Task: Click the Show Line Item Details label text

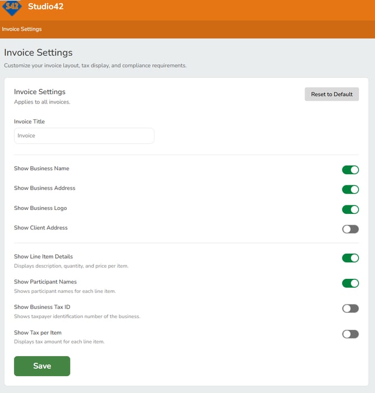Action: (43, 256)
